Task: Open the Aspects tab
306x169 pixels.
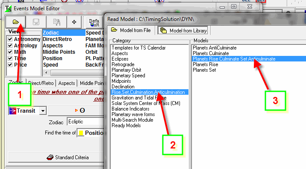Action: pos(67,83)
